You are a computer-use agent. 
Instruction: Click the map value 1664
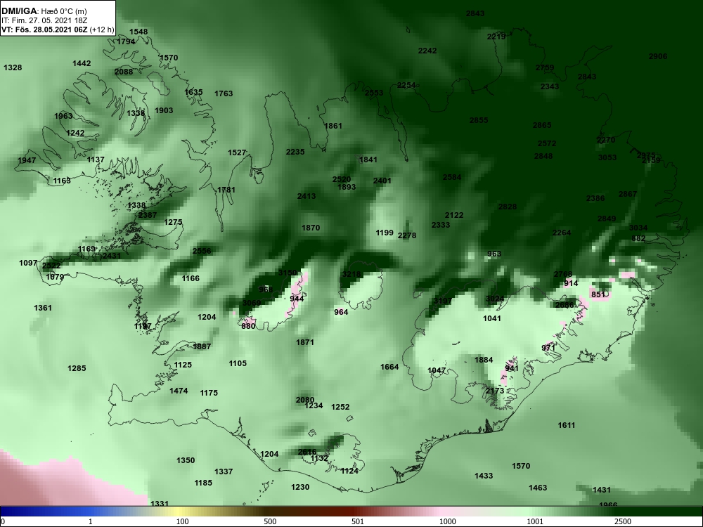coord(389,367)
